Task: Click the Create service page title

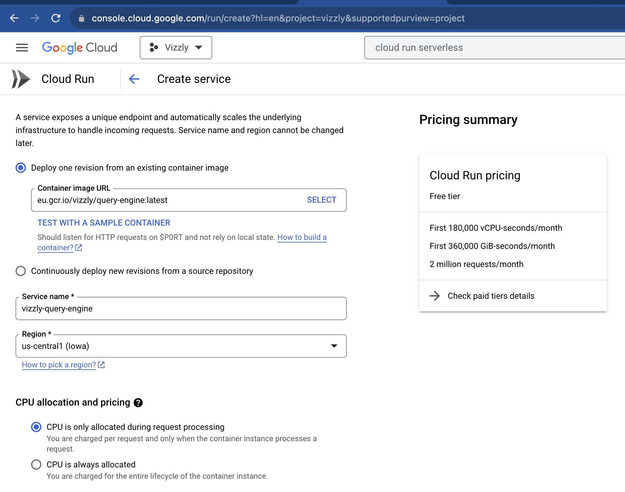Action: pos(194,79)
